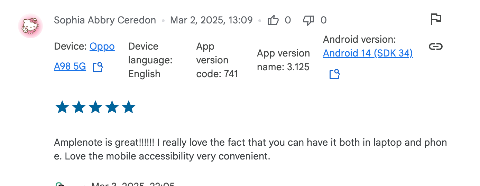
Task: Click the Device language: English text
Action: click(x=150, y=60)
